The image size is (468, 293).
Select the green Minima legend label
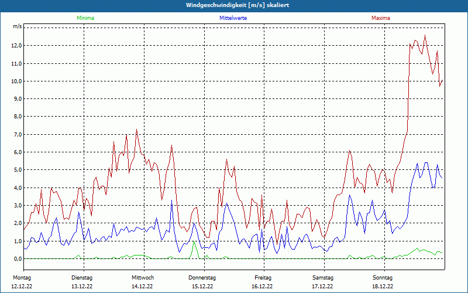85,18
